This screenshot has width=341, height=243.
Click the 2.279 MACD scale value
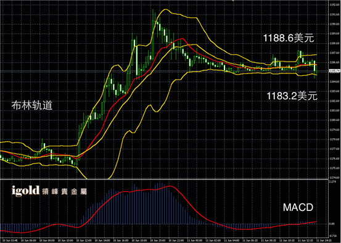(x=332, y=182)
